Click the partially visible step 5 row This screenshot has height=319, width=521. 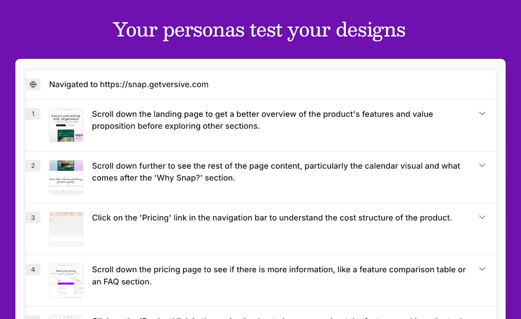click(254, 317)
